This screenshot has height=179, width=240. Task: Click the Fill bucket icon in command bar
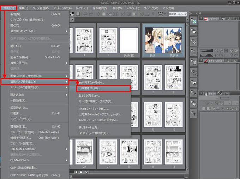coord(110,14)
